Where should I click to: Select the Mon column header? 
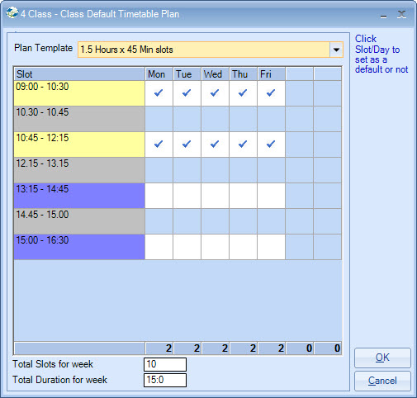pos(159,74)
